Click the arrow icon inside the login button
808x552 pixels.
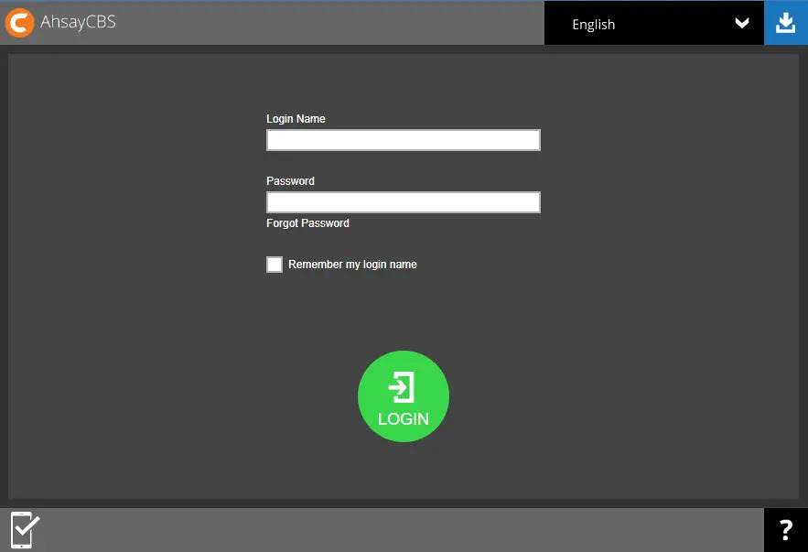(402, 388)
